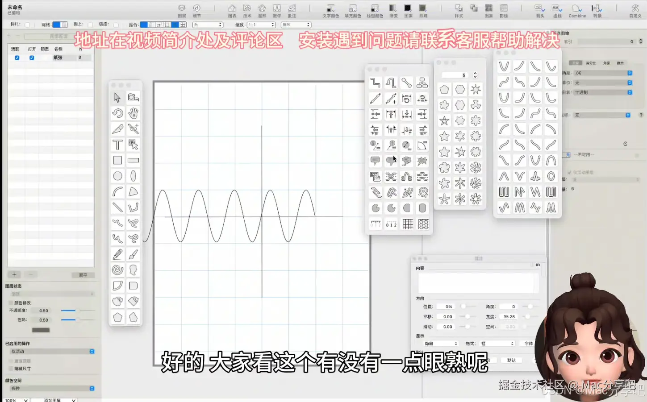Pick the square rectangle tool
The height and width of the screenshot is (402, 647).
117,160
